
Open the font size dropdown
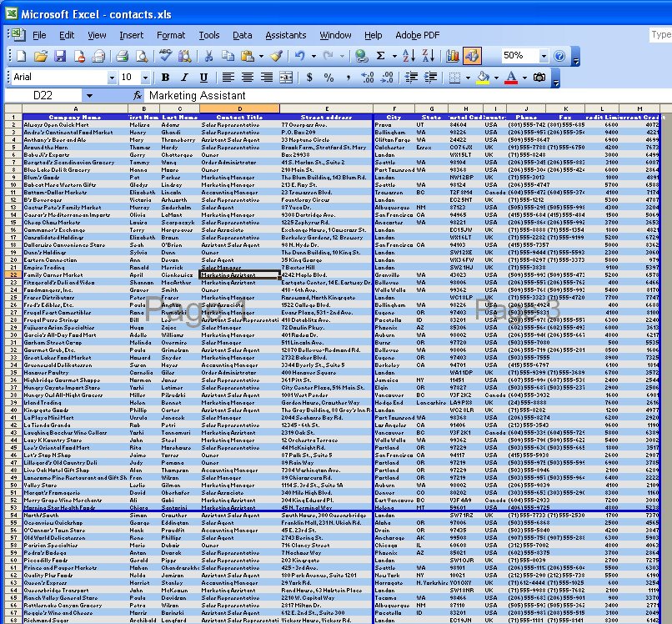(x=145, y=78)
